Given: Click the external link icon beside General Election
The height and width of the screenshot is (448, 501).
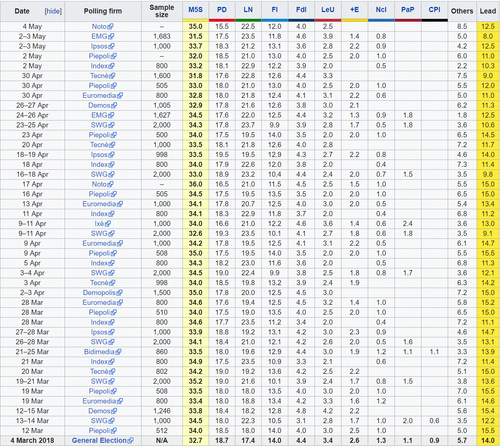Looking at the screenshot, I should click(x=130, y=441).
